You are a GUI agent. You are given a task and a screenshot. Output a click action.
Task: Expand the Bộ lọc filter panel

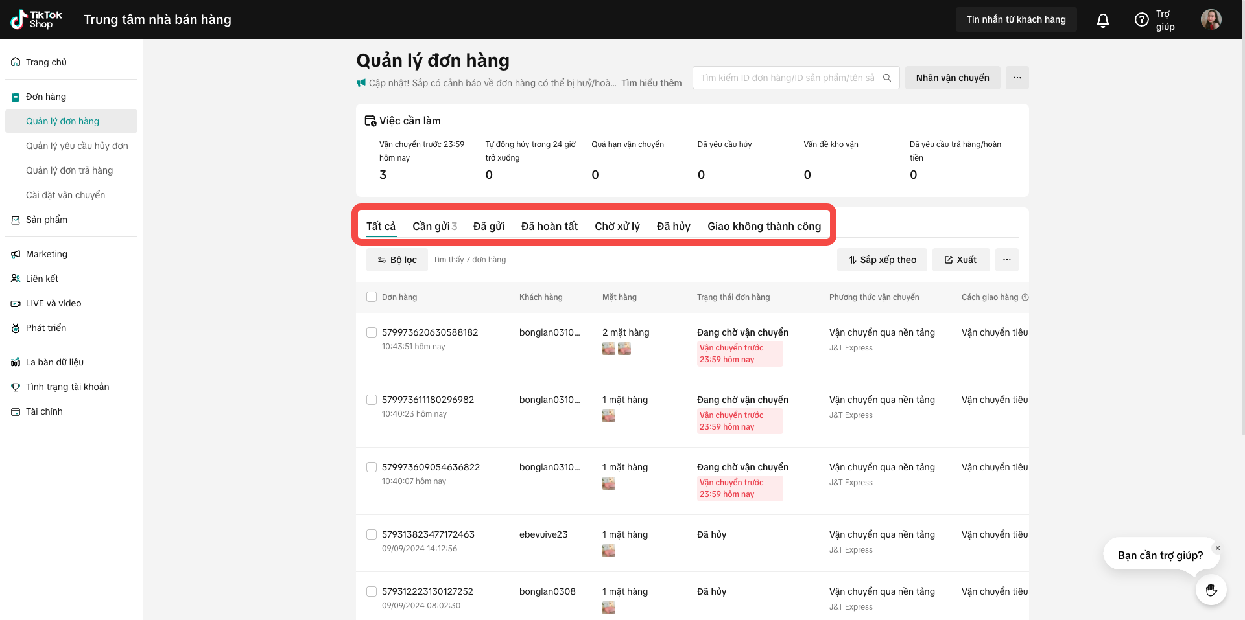397,260
